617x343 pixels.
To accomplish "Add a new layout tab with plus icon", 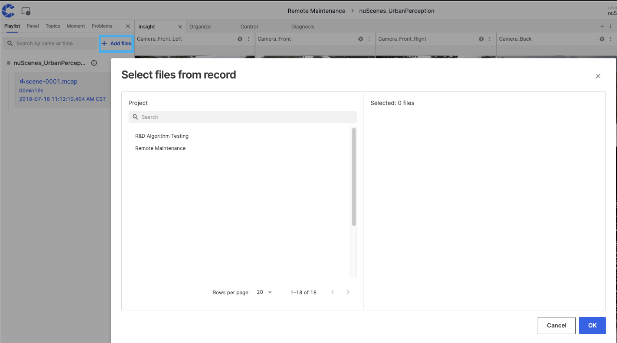I will tap(602, 26).
